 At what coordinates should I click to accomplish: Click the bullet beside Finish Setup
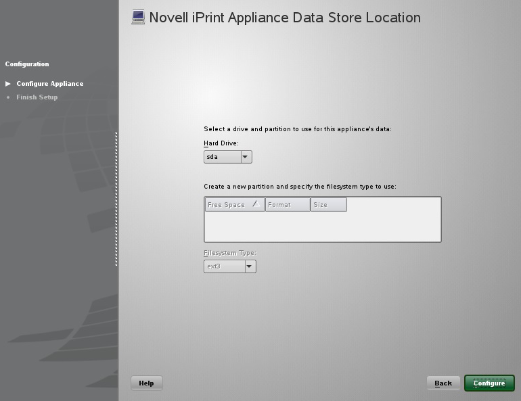click(x=8, y=97)
